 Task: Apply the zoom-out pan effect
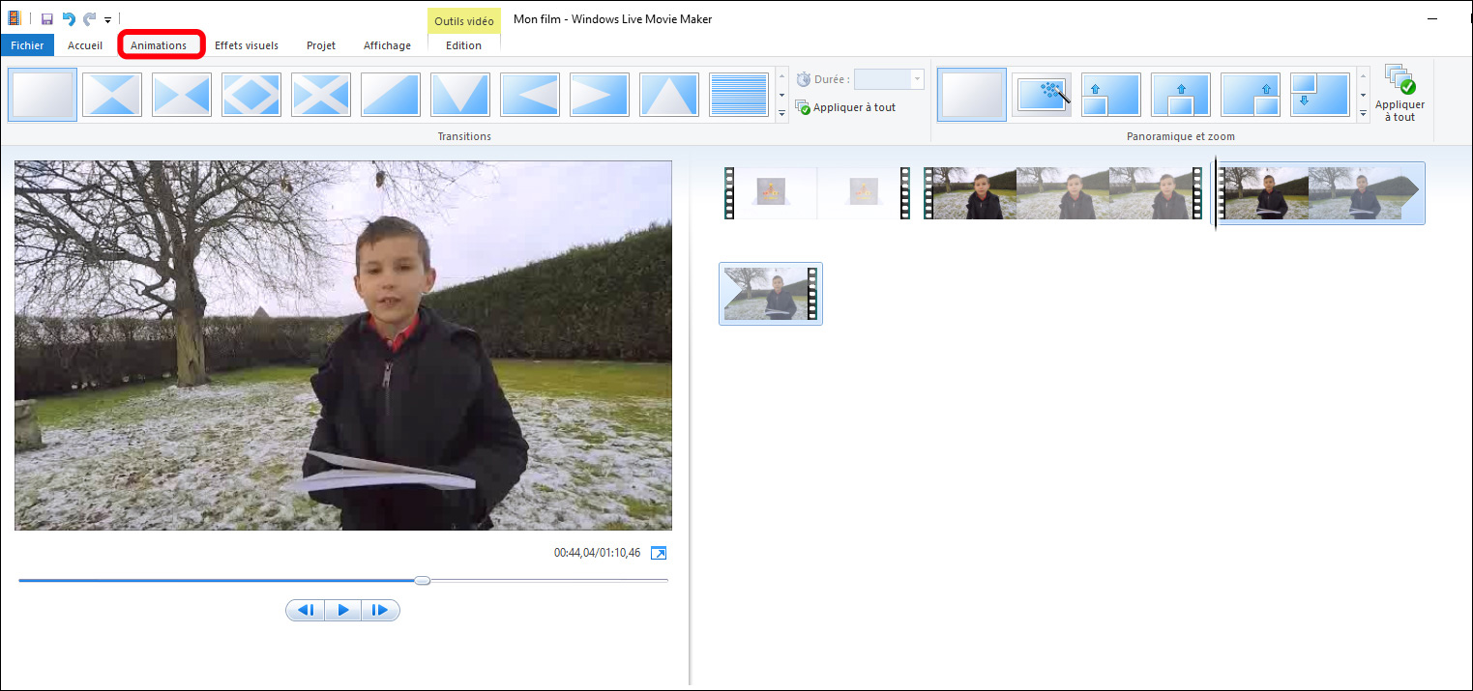click(1320, 94)
